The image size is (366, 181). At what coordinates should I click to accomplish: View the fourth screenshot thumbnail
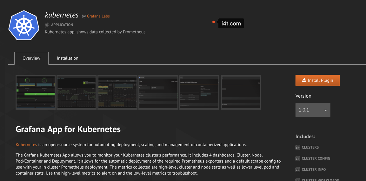point(158,92)
